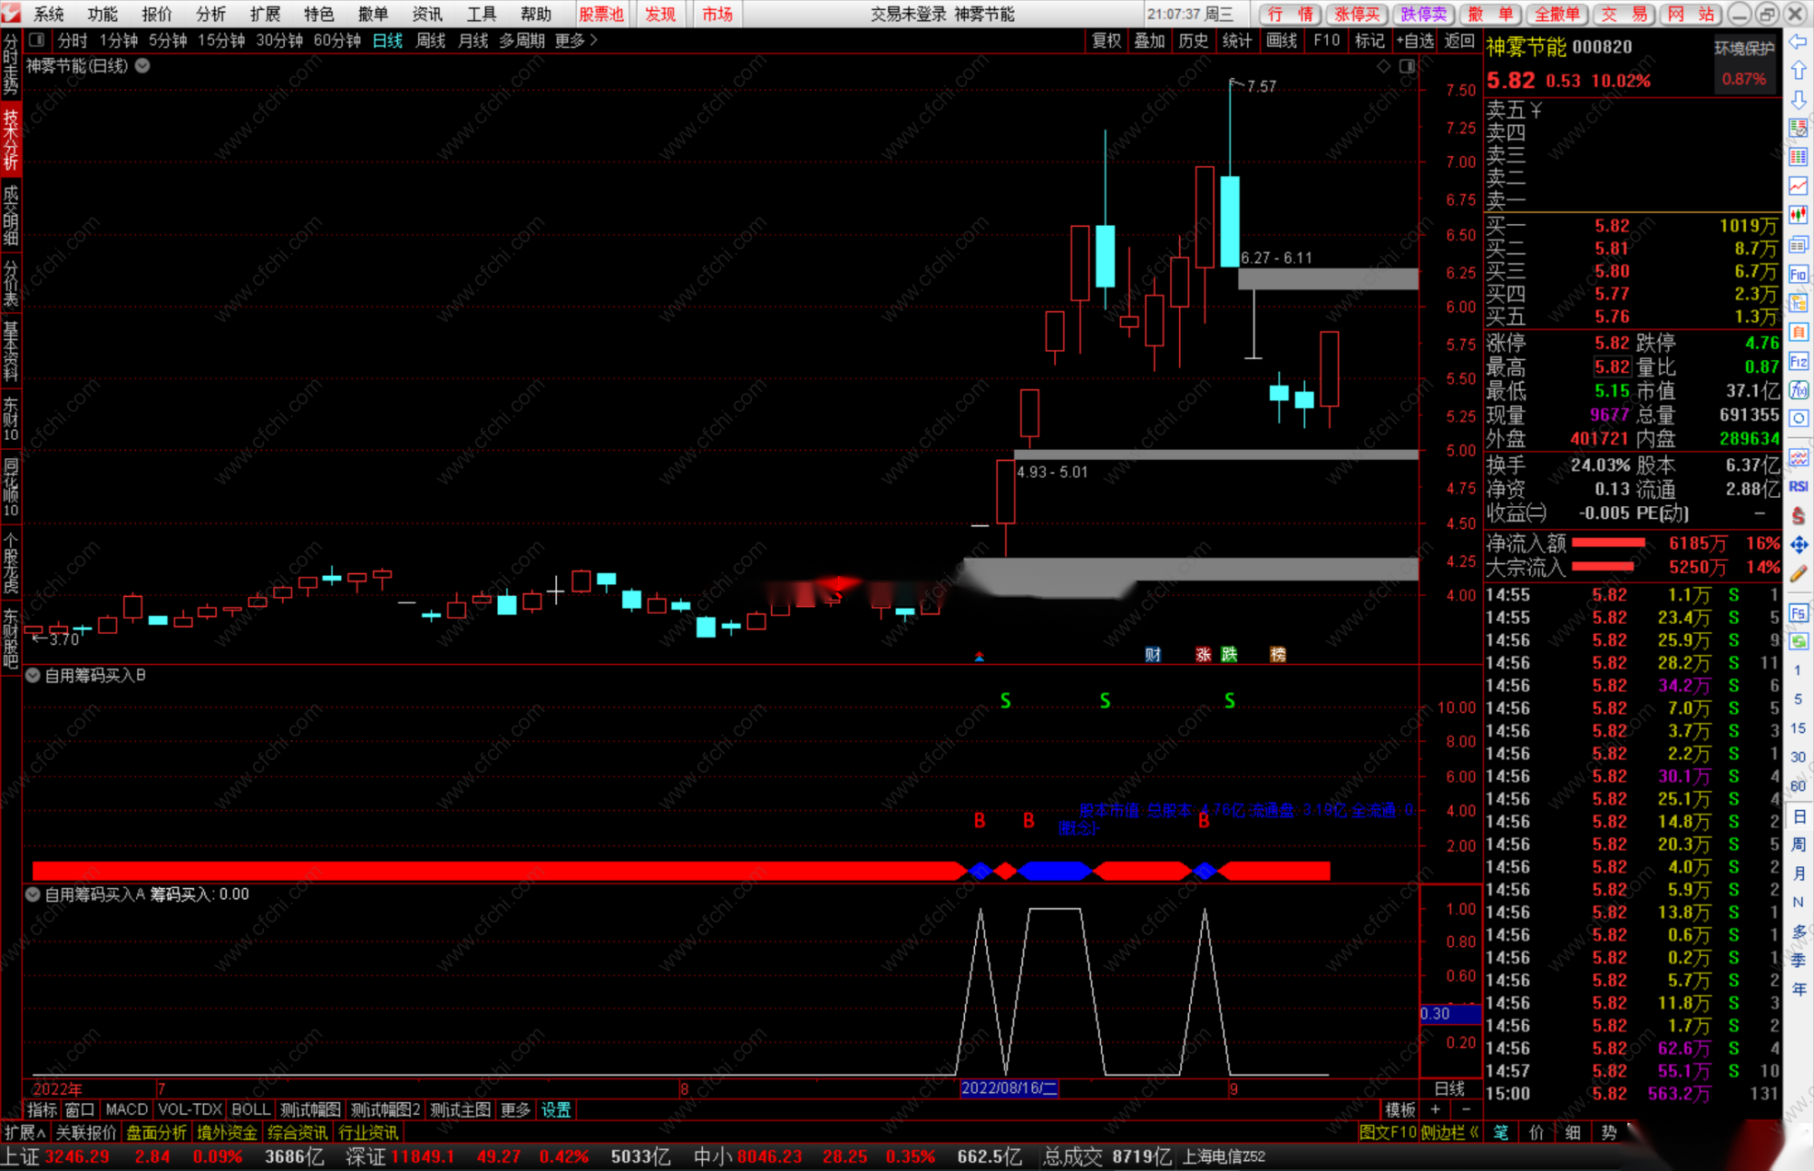
Task: Click the blue four-way move arrows icon
Action: pos(1799,544)
